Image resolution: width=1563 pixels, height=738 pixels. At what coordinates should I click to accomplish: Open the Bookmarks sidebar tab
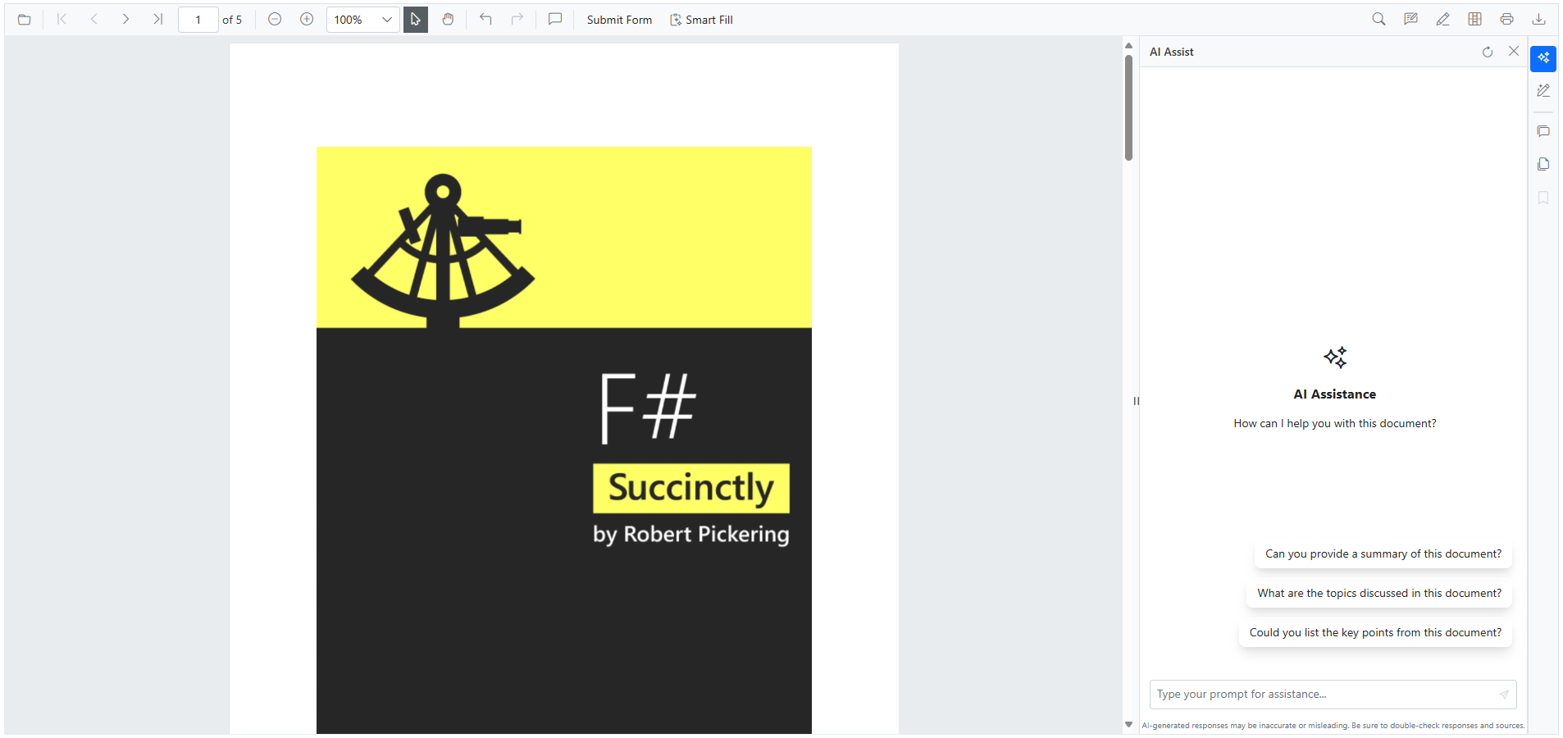pyautogui.click(x=1543, y=198)
